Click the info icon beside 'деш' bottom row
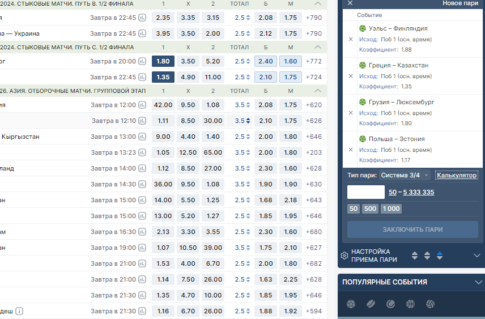Viewport: 485px width, 319px height. coord(19,311)
